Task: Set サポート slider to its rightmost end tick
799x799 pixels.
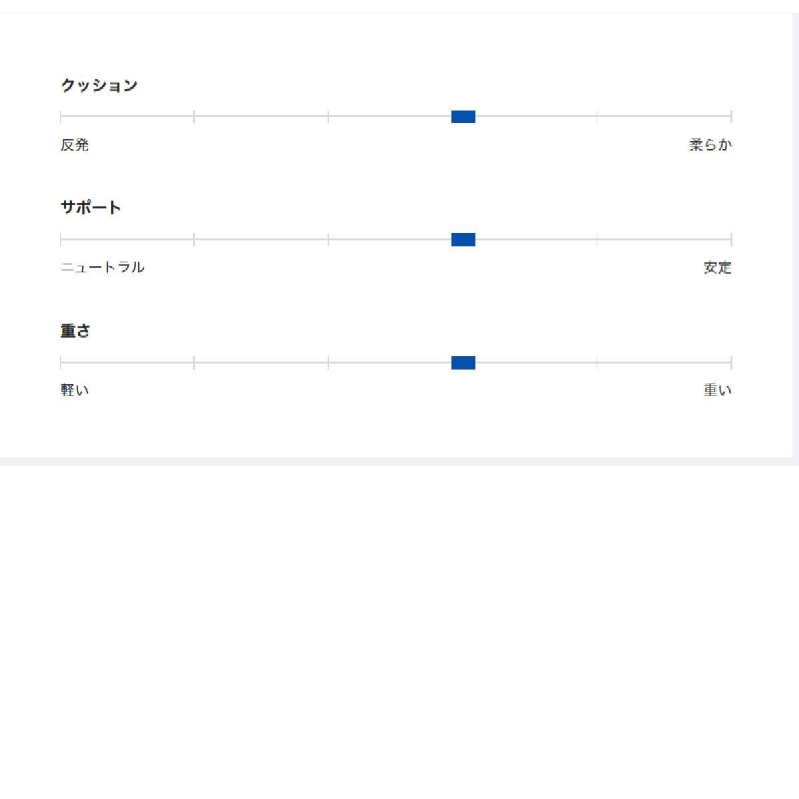Action: pyautogui.click(x=731, y=240)
